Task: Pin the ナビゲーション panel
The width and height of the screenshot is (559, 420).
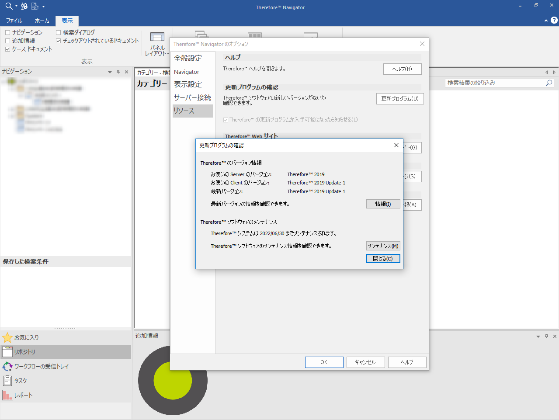Action: click(x=118, y=72)
